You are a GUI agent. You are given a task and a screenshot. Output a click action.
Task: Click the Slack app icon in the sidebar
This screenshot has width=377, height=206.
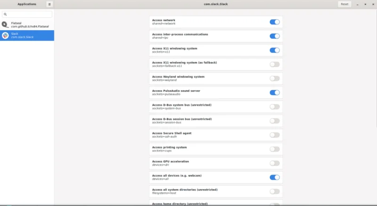coord(5,36)
